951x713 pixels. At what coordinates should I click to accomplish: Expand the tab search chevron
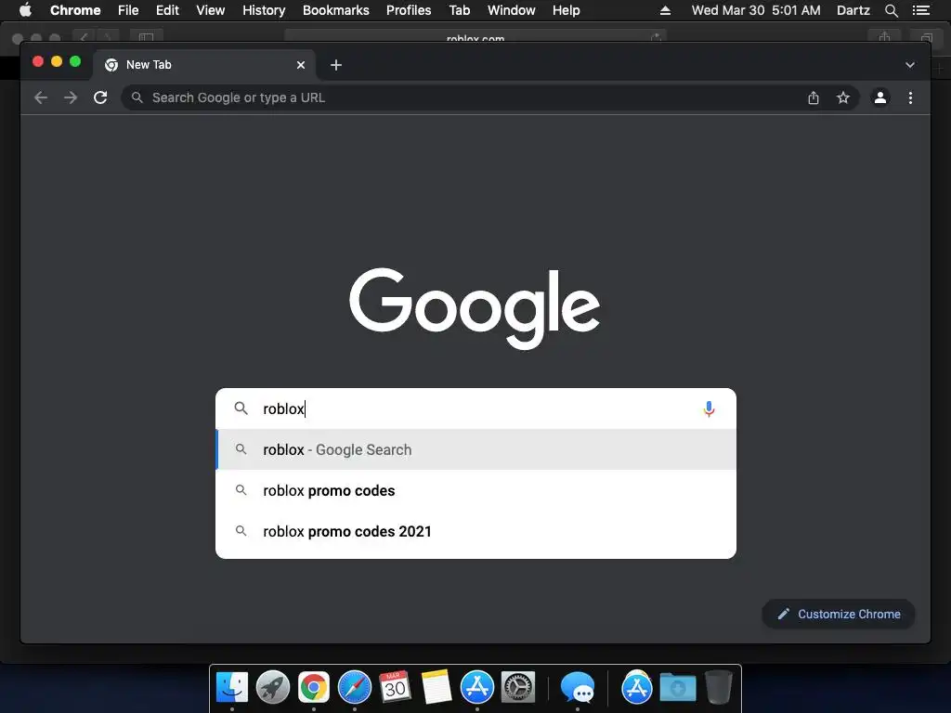(910, 65)
